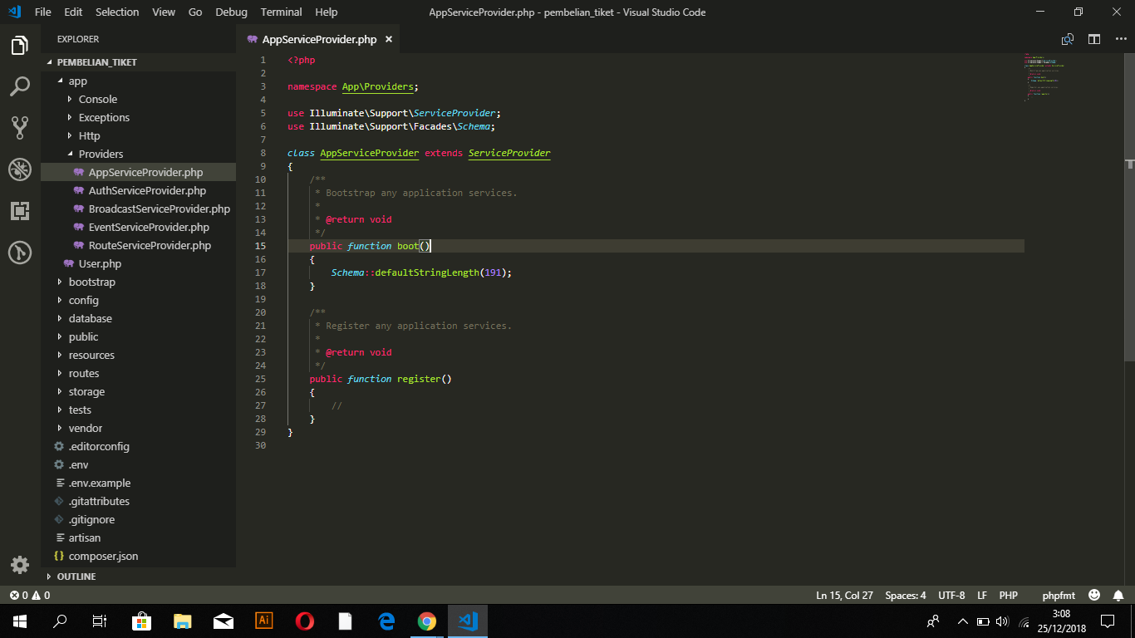Open the Source Control view
The image size is (1135, 638).
coord(20,127)
